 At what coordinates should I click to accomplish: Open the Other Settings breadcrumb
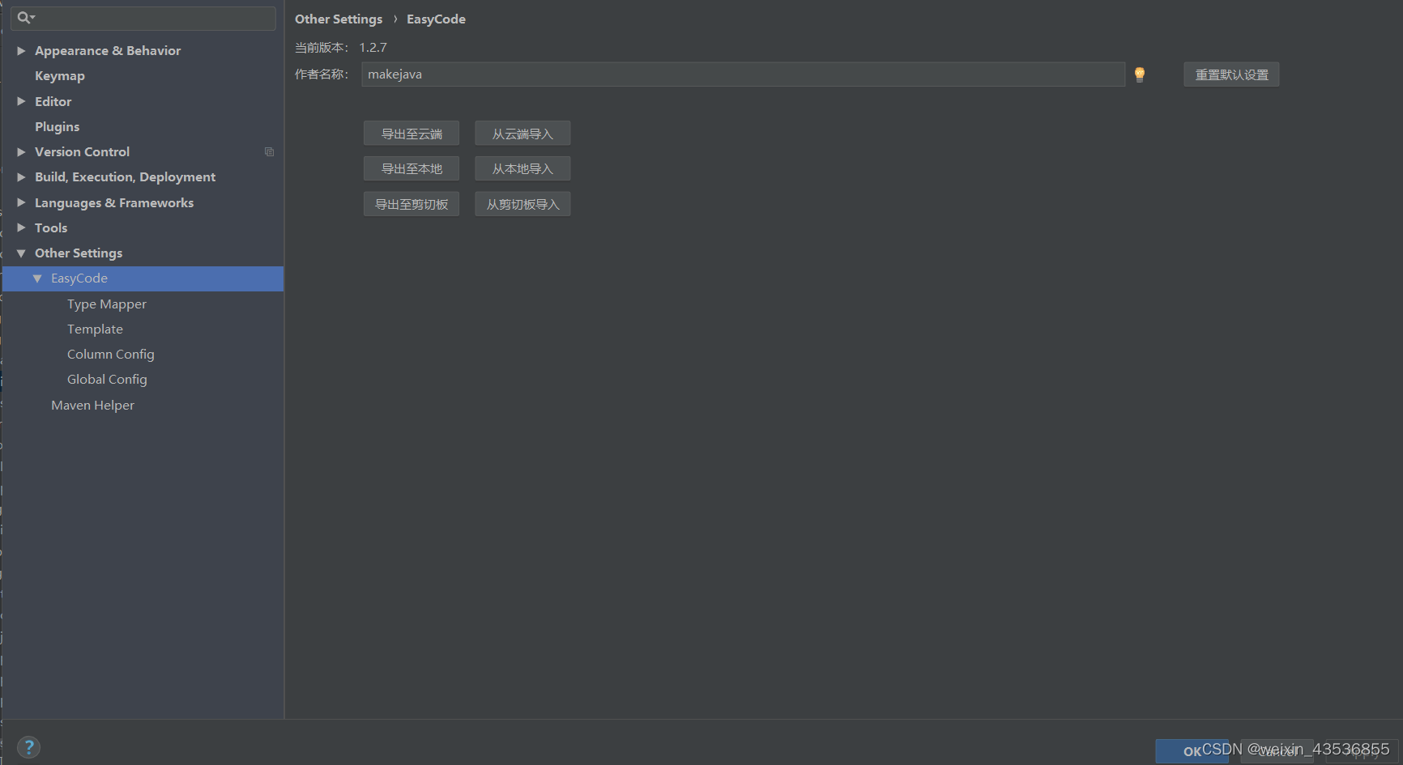click(339, 19)
